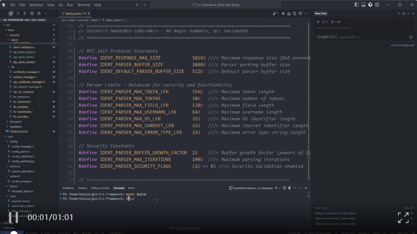The height and width of the screenshot is (234, 417).
Task: Enter fullscreen with the expand arrows icon
Action: point(403,218)
